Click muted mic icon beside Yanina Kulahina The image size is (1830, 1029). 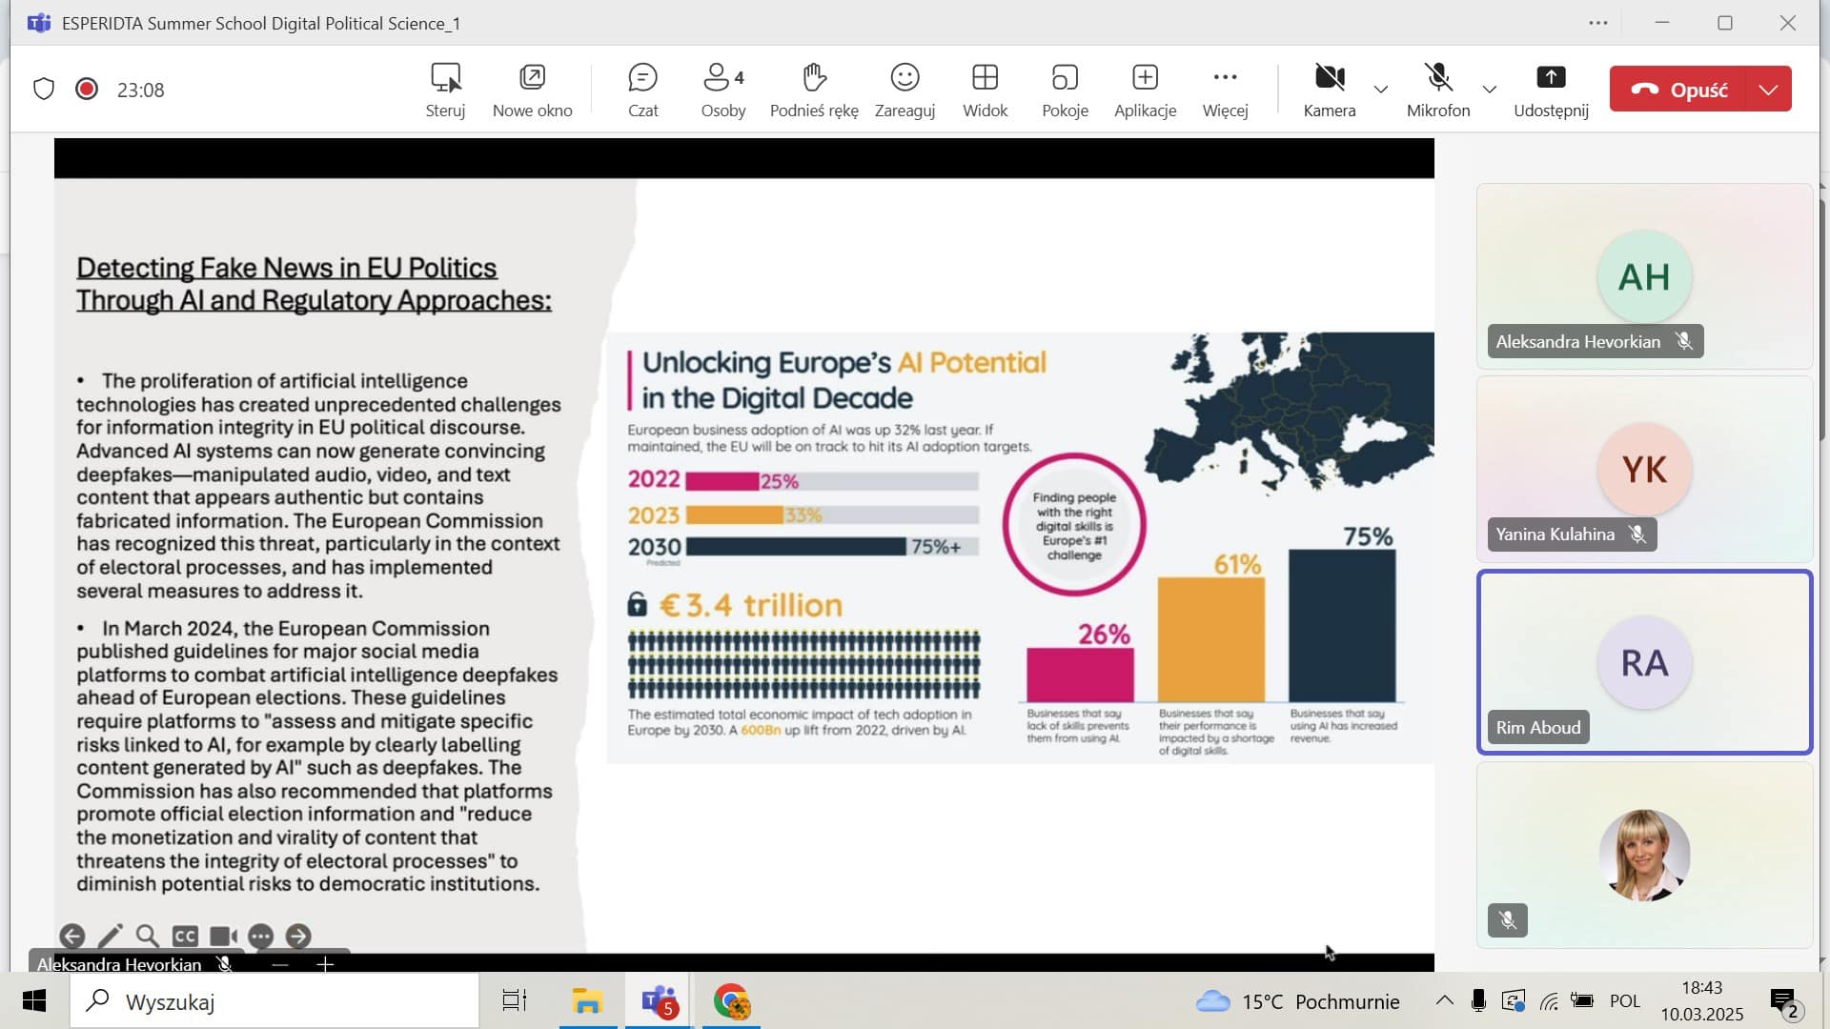click(1637, 535)
